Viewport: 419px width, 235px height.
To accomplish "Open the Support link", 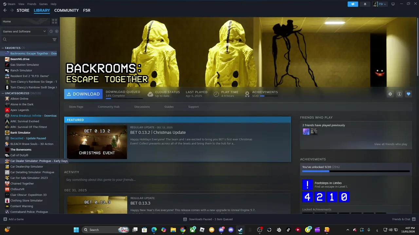I will 193,107.
